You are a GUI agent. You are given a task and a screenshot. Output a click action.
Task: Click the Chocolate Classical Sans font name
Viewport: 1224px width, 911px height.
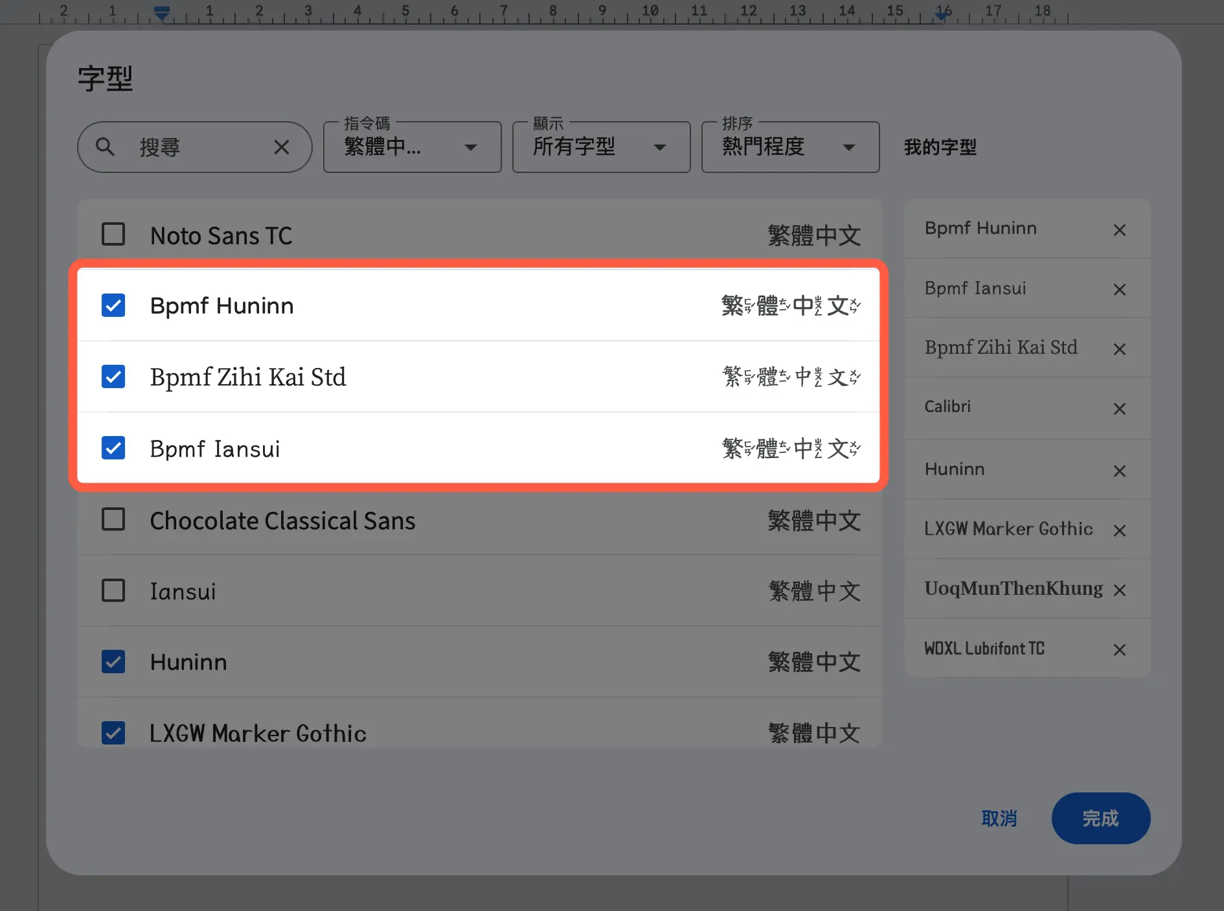[x=282, y=521]
